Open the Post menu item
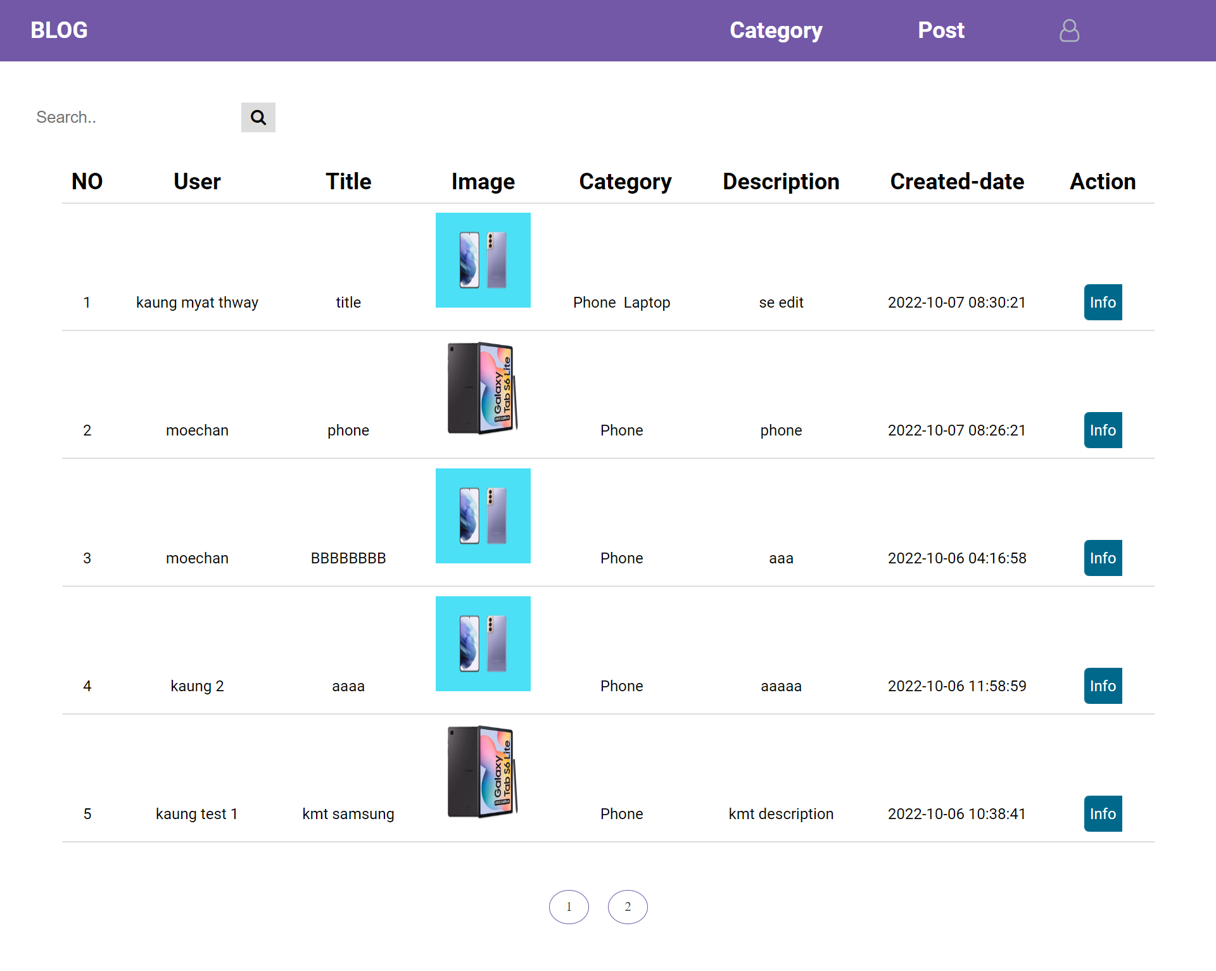 [x=941, y=30]
